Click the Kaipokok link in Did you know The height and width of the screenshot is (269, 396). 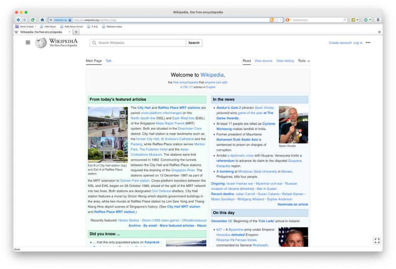(152, 242)
